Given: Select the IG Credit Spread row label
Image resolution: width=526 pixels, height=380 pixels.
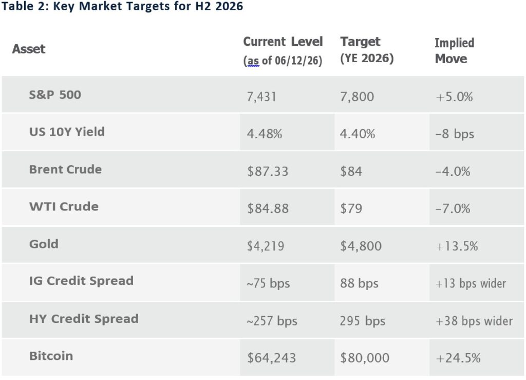Looking at the screenshot, I should coord(81,281).
